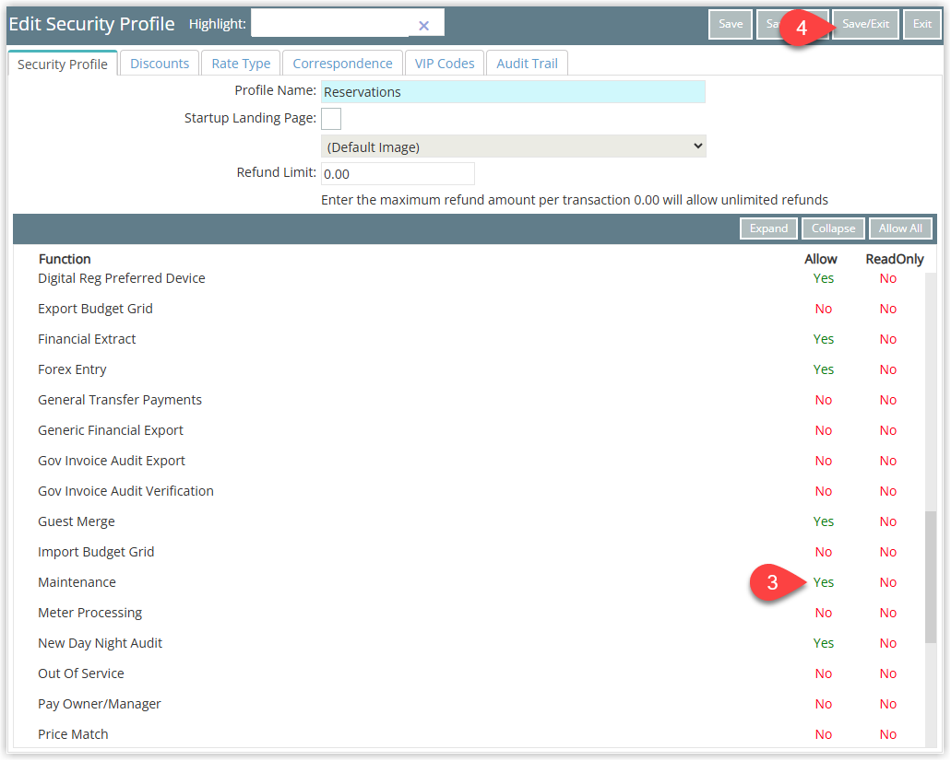Toggle ReadOnly for Guest Merge
Image resolution: width=951 pixels, height=761 pixels.
pyautogui.click(x=888, y=521)
